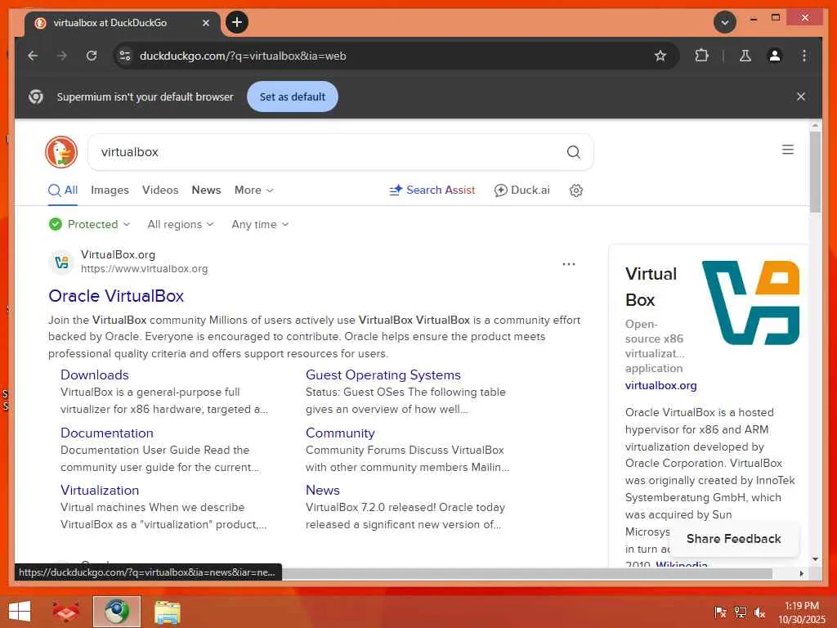Open File Explorer from the taskbar
The height and width of the screenshot is (628, 837).
[x=167, y=612]
